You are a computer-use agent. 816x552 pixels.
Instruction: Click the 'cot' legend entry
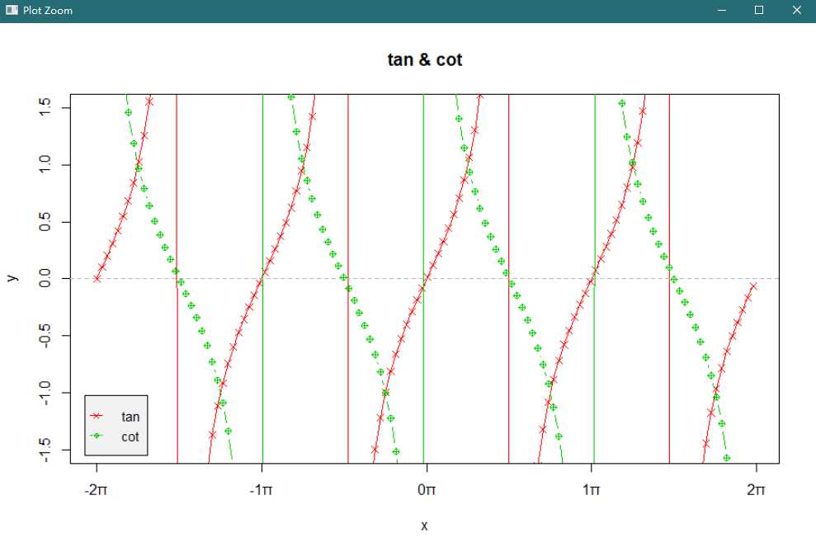pyautogui.click(x=130, y=437)
